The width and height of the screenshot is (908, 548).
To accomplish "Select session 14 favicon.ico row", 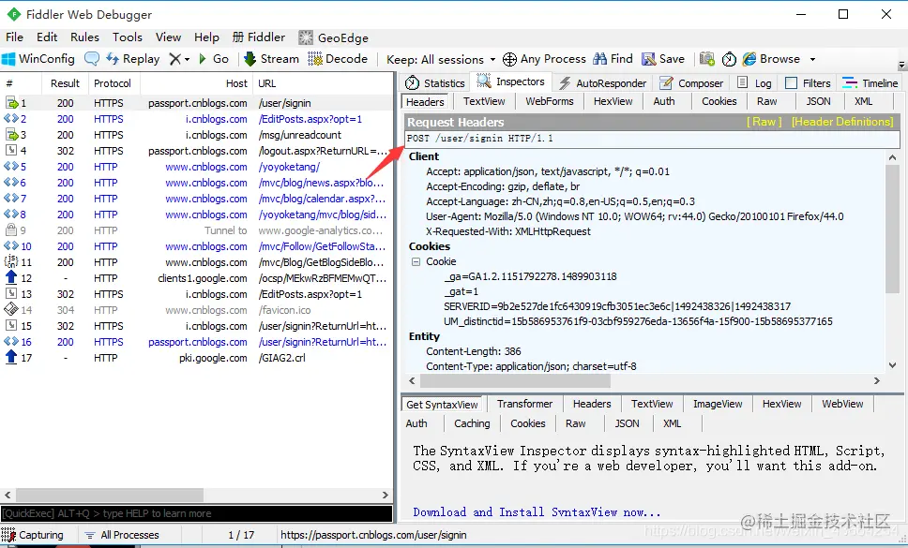I will pyautogui.click(x=197, y=310).
